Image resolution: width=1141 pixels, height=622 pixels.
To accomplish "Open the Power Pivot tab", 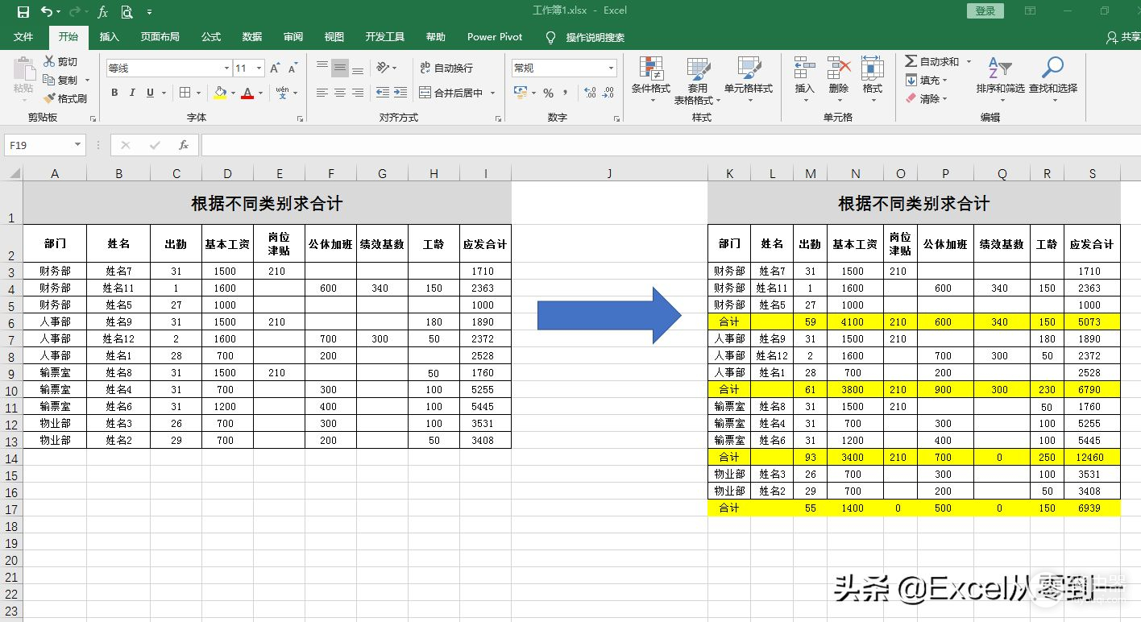I will pos(495,37).
